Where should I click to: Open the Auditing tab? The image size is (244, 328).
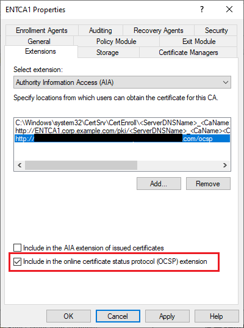(x=101, y=31)
